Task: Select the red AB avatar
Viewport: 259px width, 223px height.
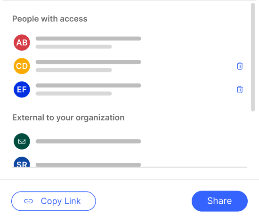Action: pyautogui.click(x=22, y=43)
